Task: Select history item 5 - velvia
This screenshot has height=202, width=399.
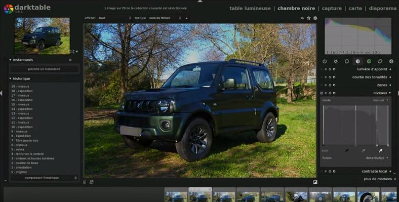Action: tap(18, 149)
